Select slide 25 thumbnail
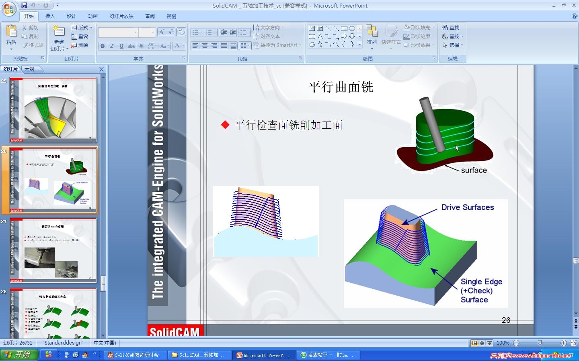Screen dimensions: 579x361 pyautogui.click(x=53, y=110)
